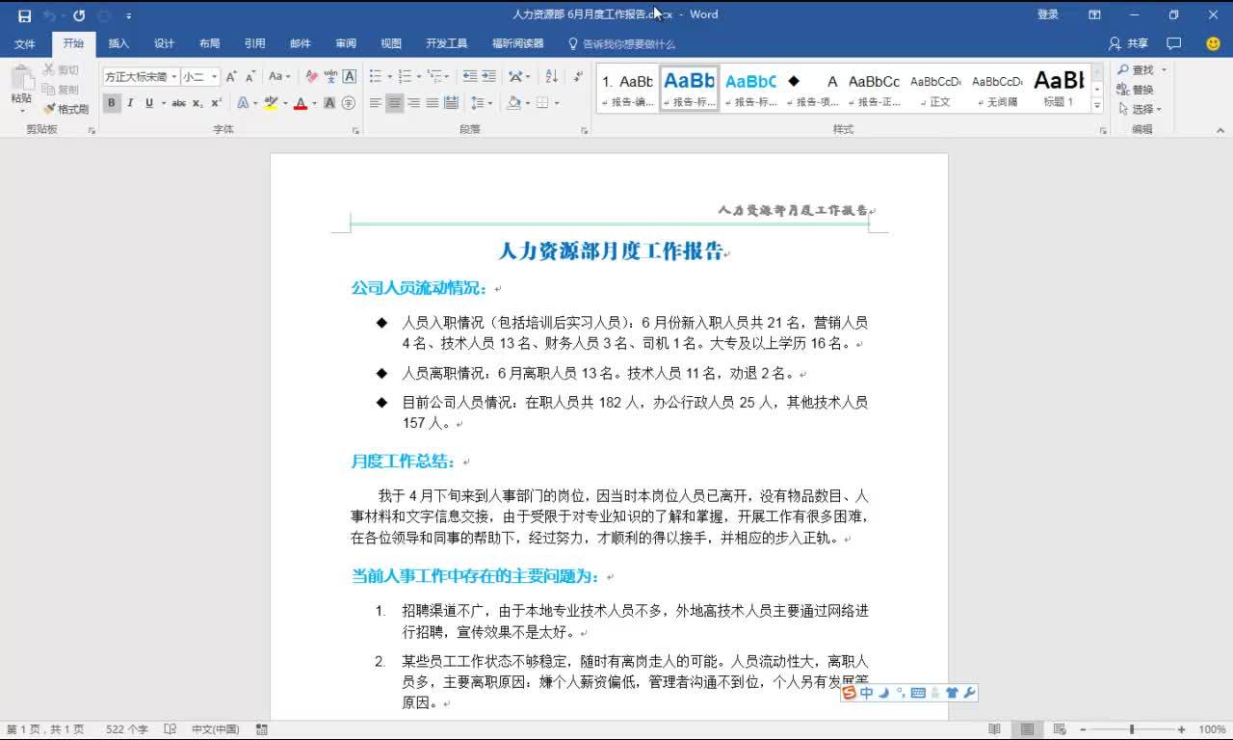Toggle Subscript formatting
The height and width of the screenshot is (740, 1233).
click(x=197, y=103)
